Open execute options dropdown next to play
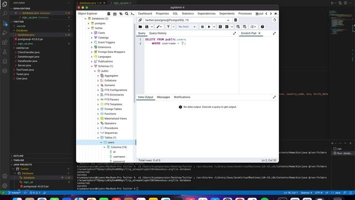This screenshot has width=355, height=200. click(x=214, y=27)
